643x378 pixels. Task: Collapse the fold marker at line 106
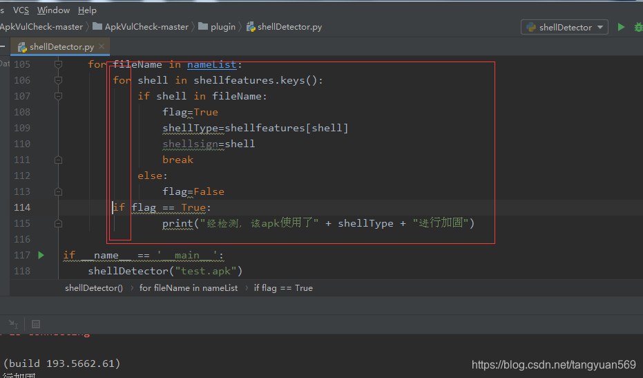[58, 80]
